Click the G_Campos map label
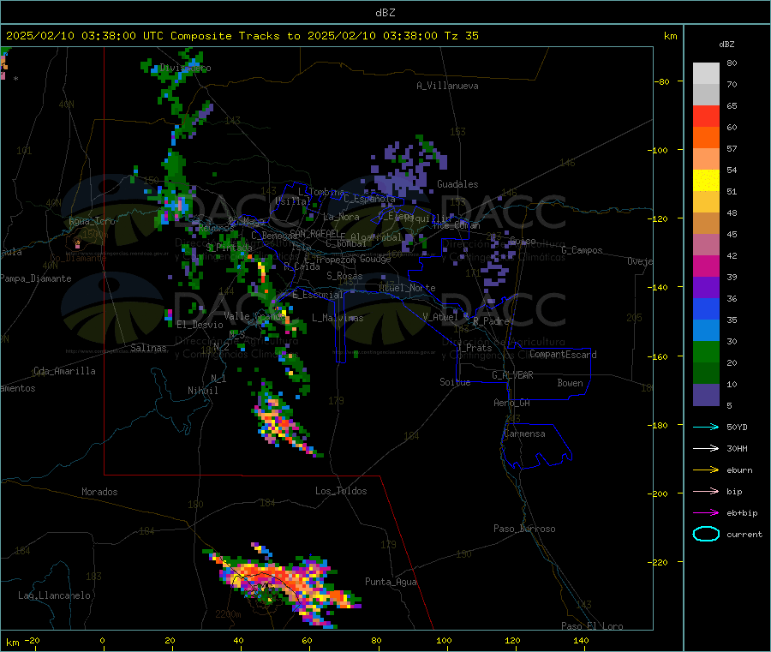The width and height of the screenshot is (771, 652). click(x=582, y=250)
